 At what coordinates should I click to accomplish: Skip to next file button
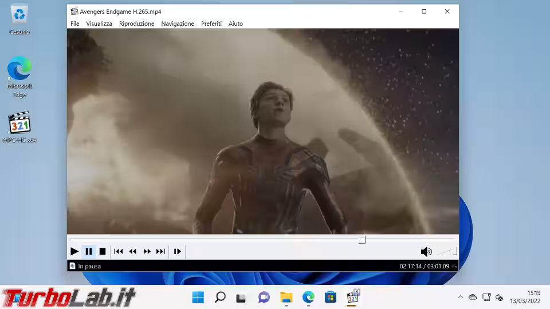pos(160,252)
